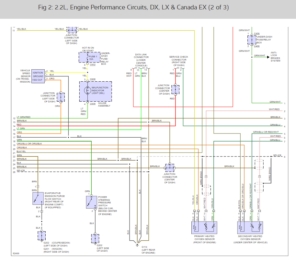Click the 'C608' reference at pin 5
296x262 pixels.
click(x=93, y=79)
